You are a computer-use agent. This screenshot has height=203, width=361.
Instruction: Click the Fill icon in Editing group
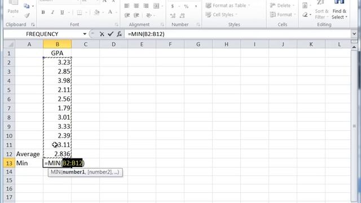305,6
